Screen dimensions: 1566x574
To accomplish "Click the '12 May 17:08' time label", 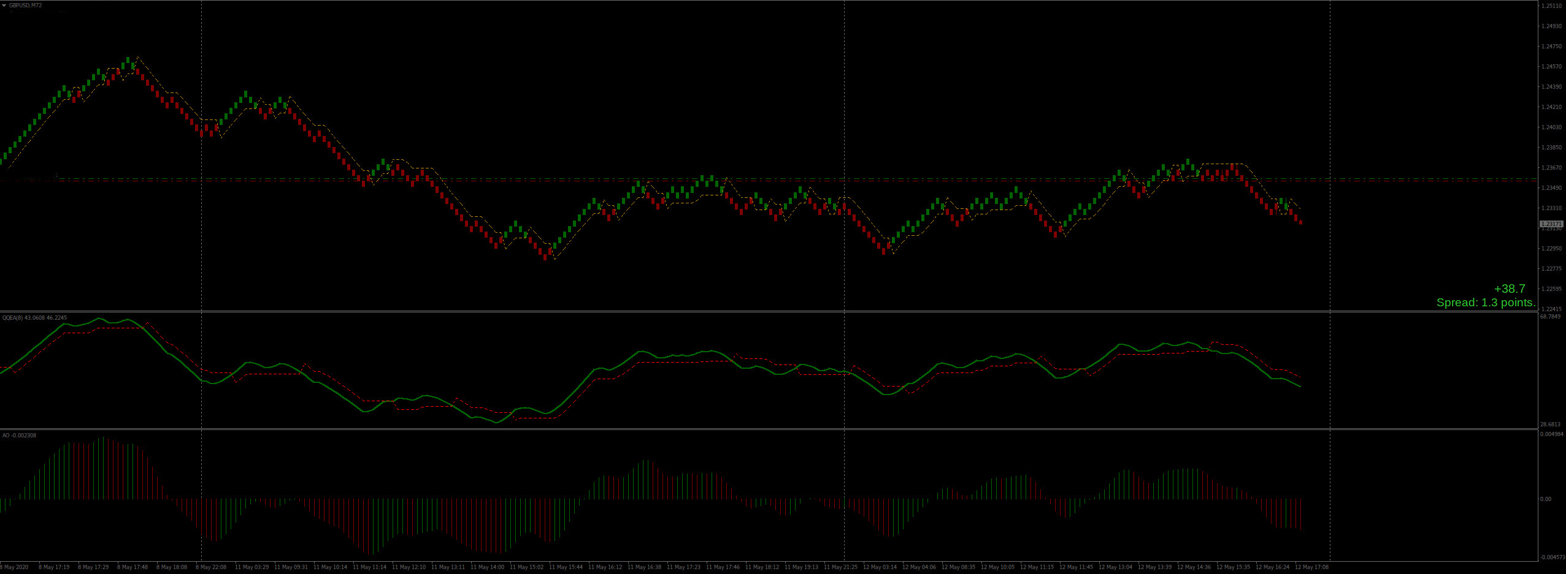I will (1311, 567).
